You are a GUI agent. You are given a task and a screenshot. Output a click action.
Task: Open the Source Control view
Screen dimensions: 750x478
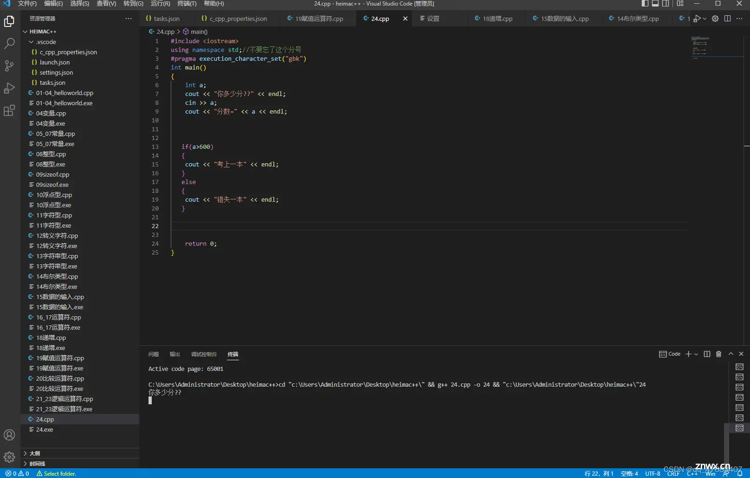pyautogui.click(x=9, y=66)
